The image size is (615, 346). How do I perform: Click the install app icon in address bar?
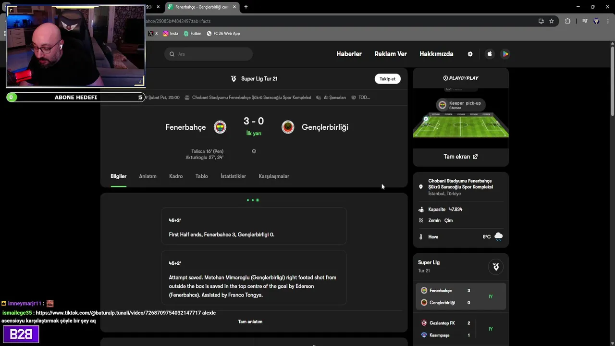point(541,21)
